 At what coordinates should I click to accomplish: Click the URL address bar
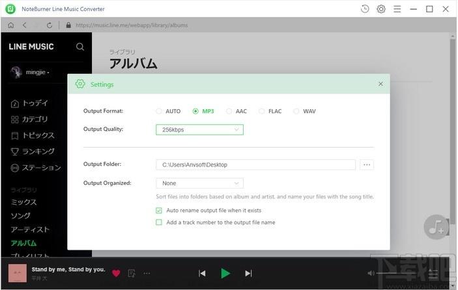pos(132,25)
